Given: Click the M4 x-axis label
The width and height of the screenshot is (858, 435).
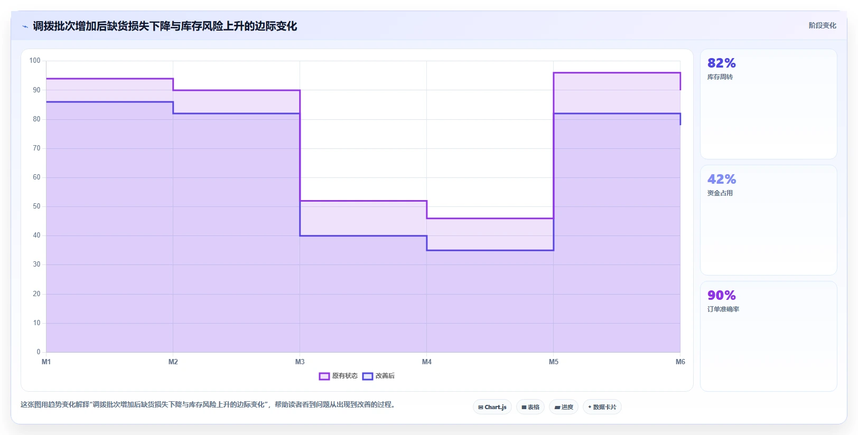Looking at the screenshot, I should (x=427, y=362).
